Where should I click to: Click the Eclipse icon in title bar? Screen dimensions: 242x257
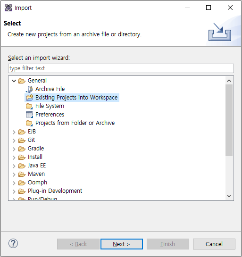click(x=8, y=8)
